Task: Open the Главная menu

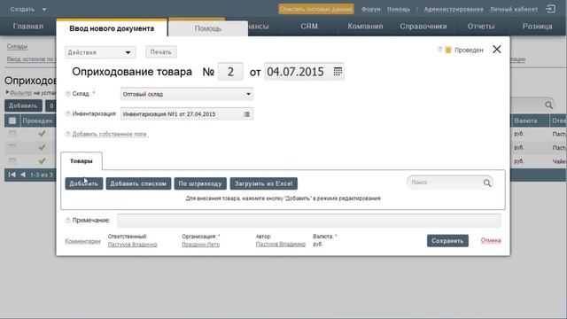Action: coord(28,26)
